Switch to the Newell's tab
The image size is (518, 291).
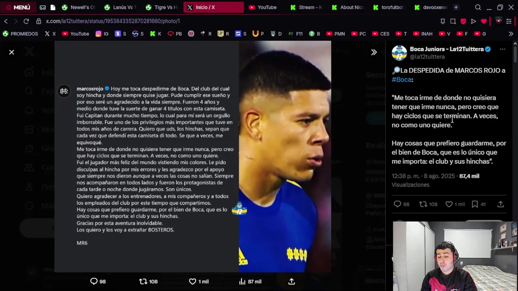[79, 7]
